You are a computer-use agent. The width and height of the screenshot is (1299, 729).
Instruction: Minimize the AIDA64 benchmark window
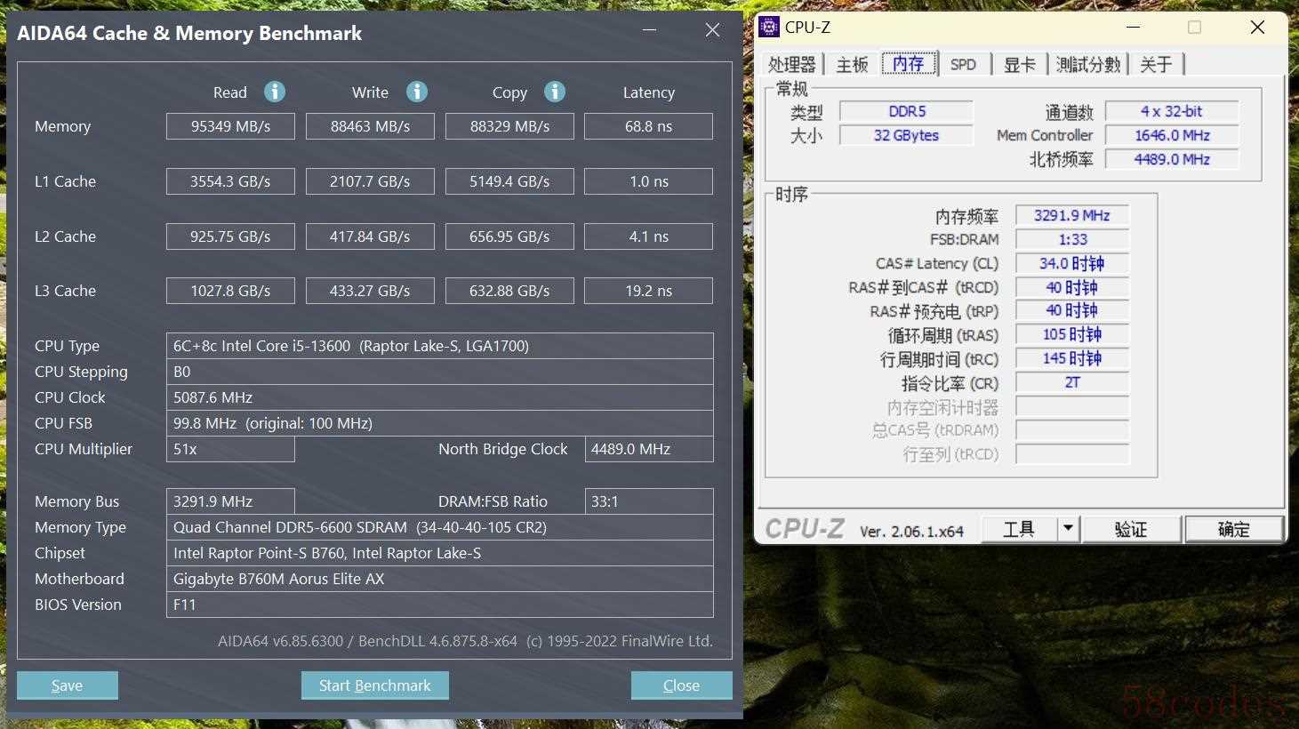650,30
